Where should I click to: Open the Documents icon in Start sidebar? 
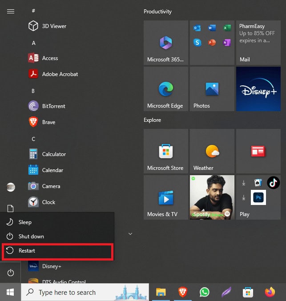click(x=10, y=208)
